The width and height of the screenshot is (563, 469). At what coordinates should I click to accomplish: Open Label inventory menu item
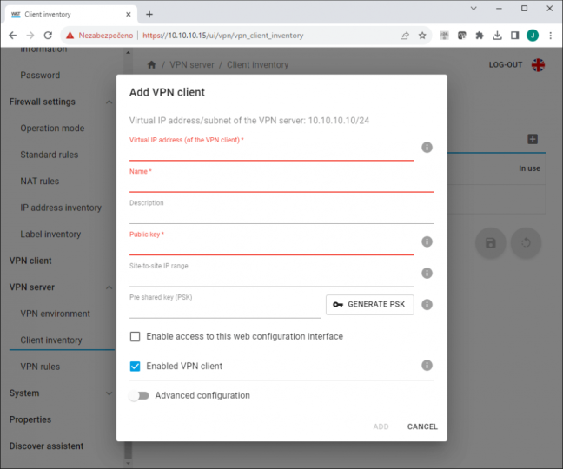50,234
